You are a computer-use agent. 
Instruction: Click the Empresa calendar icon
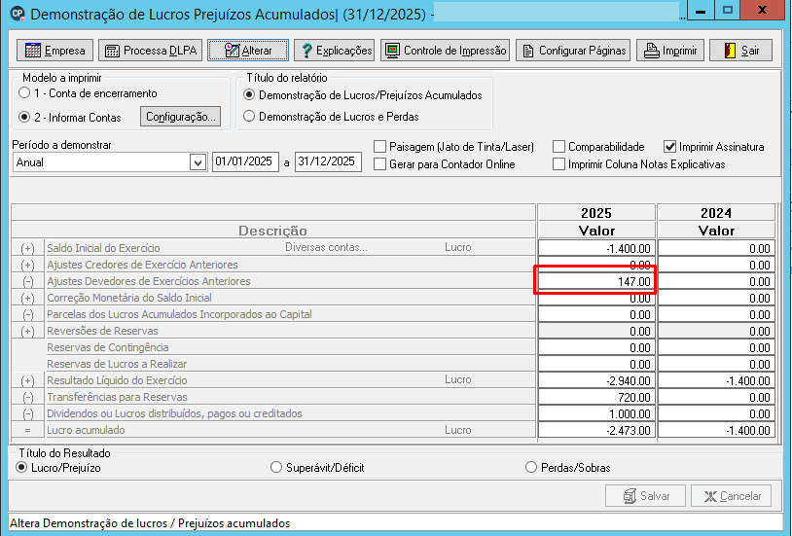click(33, 51)
